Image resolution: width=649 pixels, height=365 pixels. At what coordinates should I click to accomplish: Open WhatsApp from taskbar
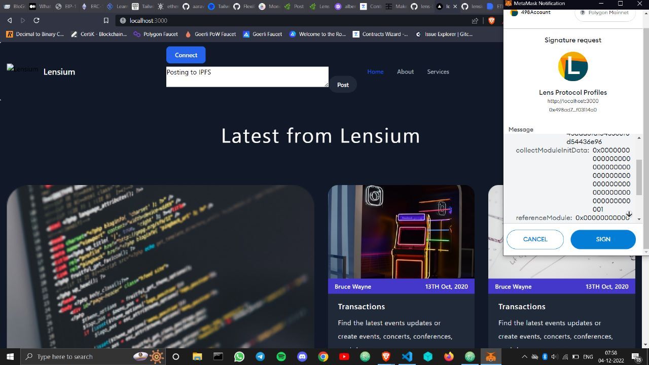(239, 356)
